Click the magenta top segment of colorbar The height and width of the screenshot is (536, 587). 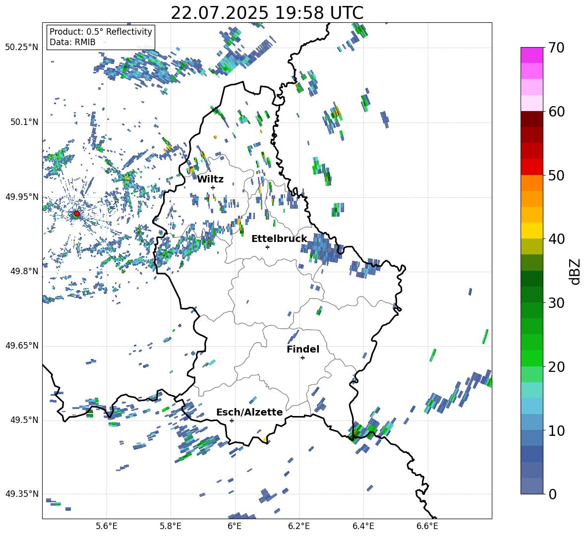pyautogui.click(x=532, y=55)
